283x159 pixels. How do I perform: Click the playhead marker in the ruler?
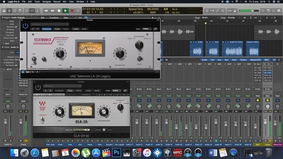point(205,23)
